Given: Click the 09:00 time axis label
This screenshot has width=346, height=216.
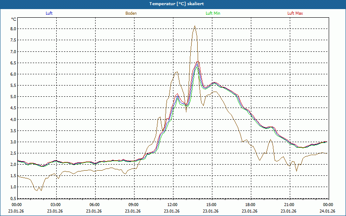Looking at the screenshot, I should pyautogui.click(x=134, y=205).
